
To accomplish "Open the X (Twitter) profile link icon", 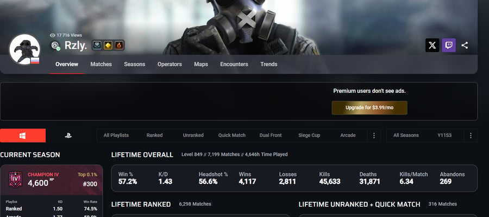I will [432, 46].
